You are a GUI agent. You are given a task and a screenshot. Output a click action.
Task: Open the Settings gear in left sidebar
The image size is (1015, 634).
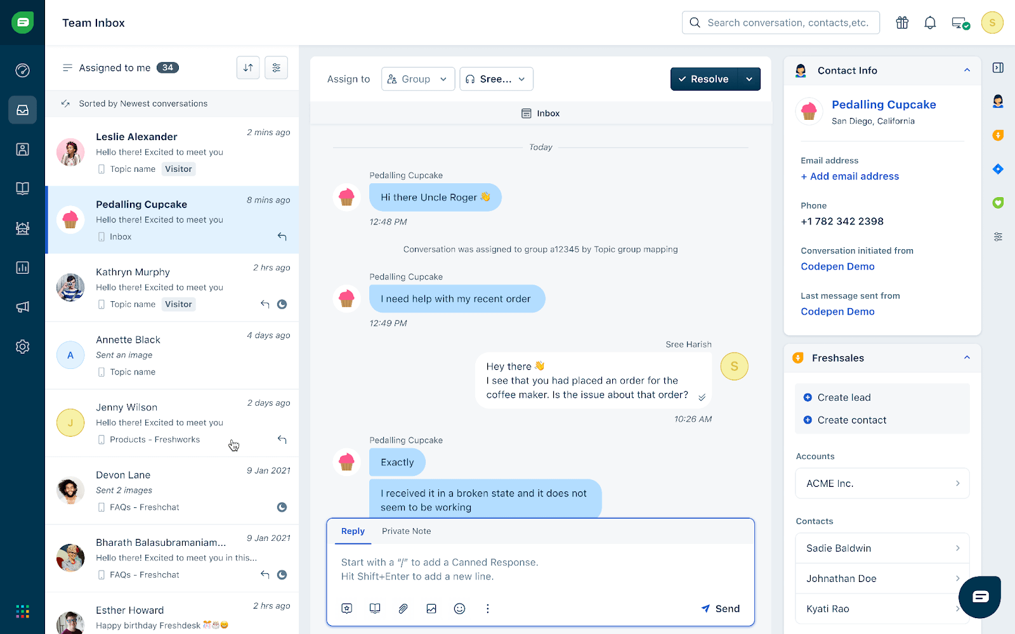23,347
